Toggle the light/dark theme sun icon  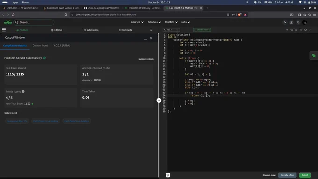click(x=291, y=22)
